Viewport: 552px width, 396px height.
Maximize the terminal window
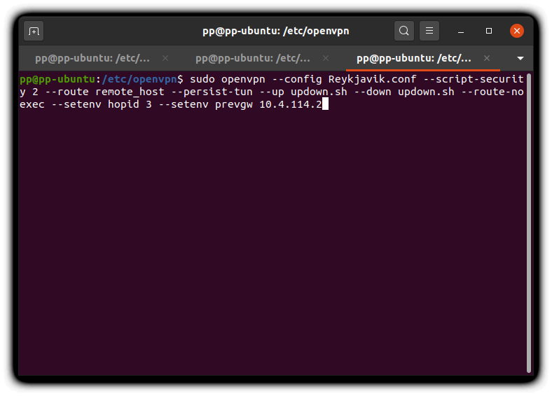(489, 31)
